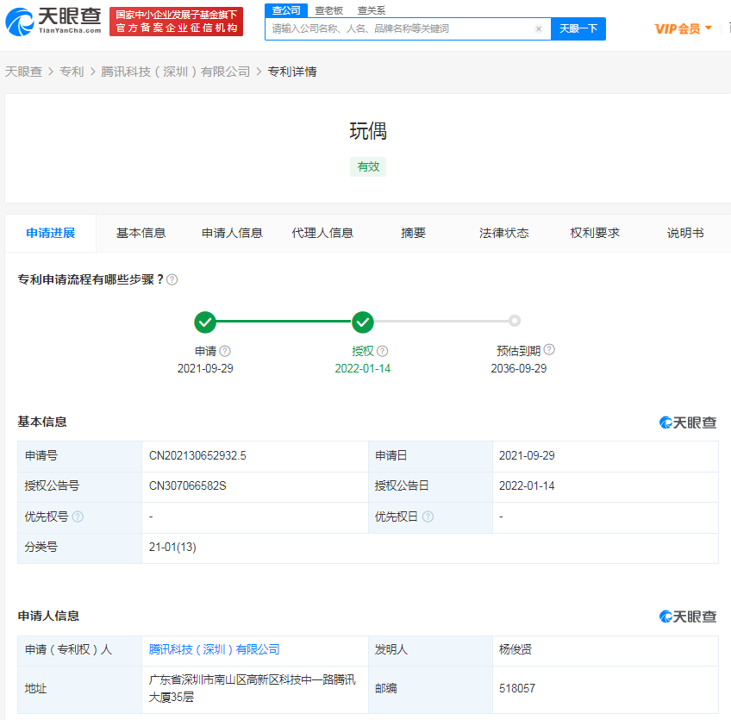Click grant number CN307066582S
Viewport: 731px width, 720px height.
(187, 486)
